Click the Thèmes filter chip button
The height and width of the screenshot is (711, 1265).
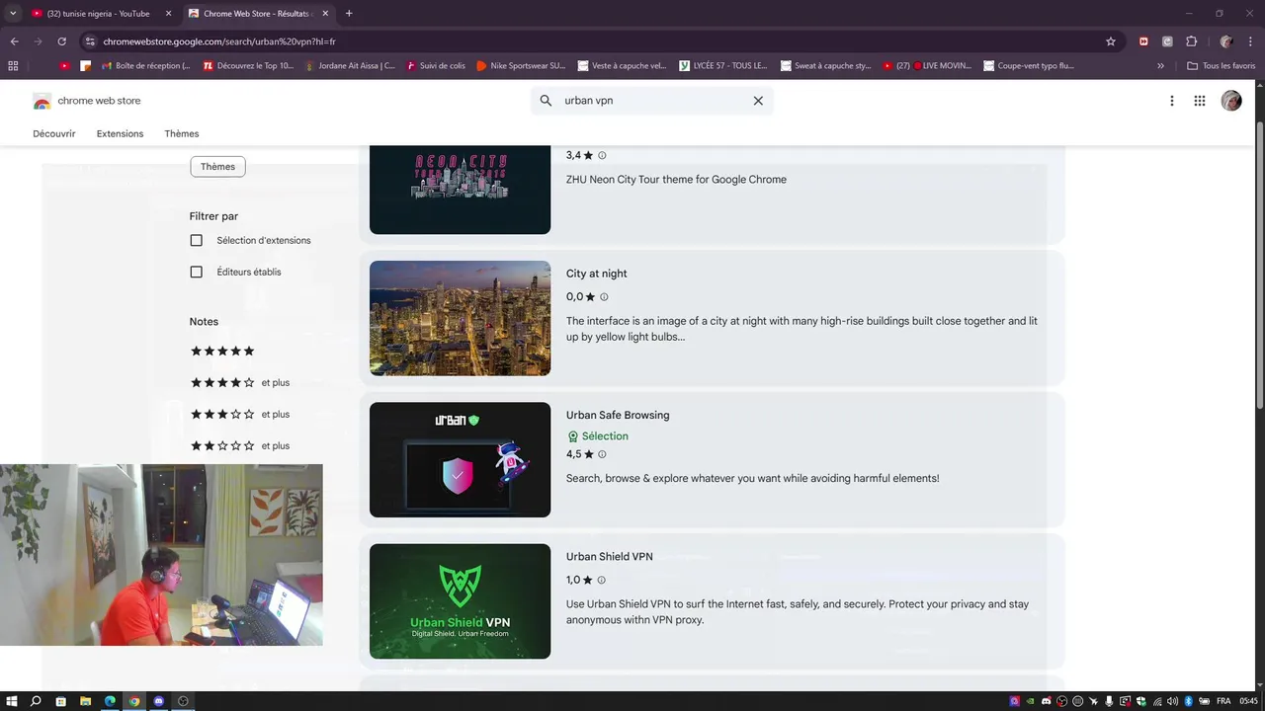[217, 167]
